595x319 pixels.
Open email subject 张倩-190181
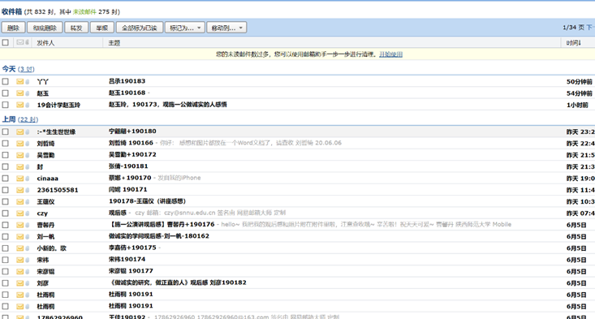[128, 166]
